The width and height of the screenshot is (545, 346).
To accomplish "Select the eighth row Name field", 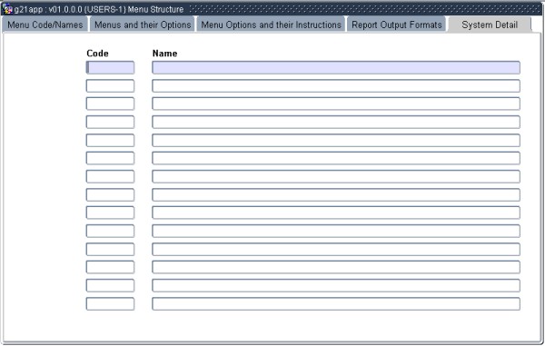I will click(x=336, y=195).
